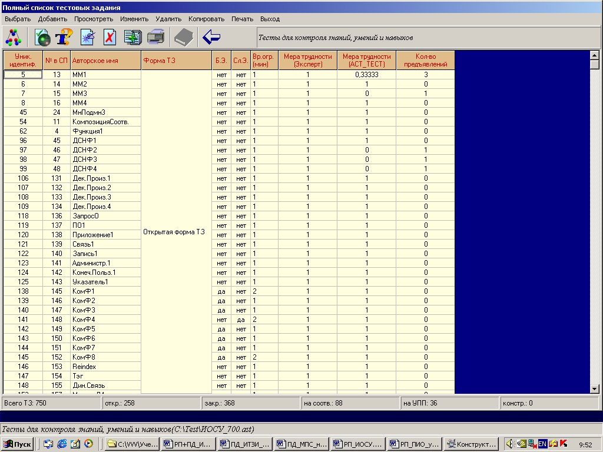Image resolution: width=603 pixels, height=452 pixels.
Task: Click the copy documents icon
Action: pyautogui.click(x=132, y=37)
